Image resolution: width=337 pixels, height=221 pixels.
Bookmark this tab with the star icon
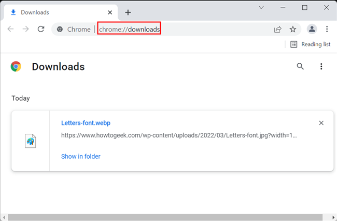(293, 29)
